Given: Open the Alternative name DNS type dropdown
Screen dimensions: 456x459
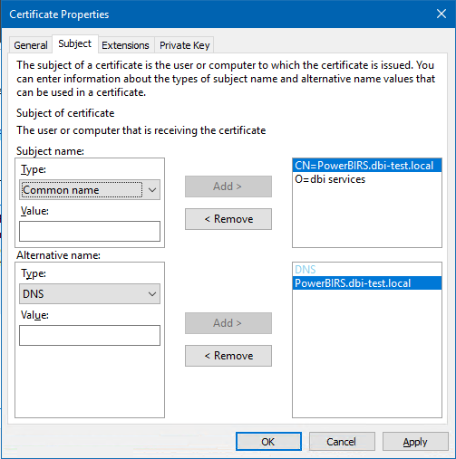Looking at the screenshot, I should 90,294.
